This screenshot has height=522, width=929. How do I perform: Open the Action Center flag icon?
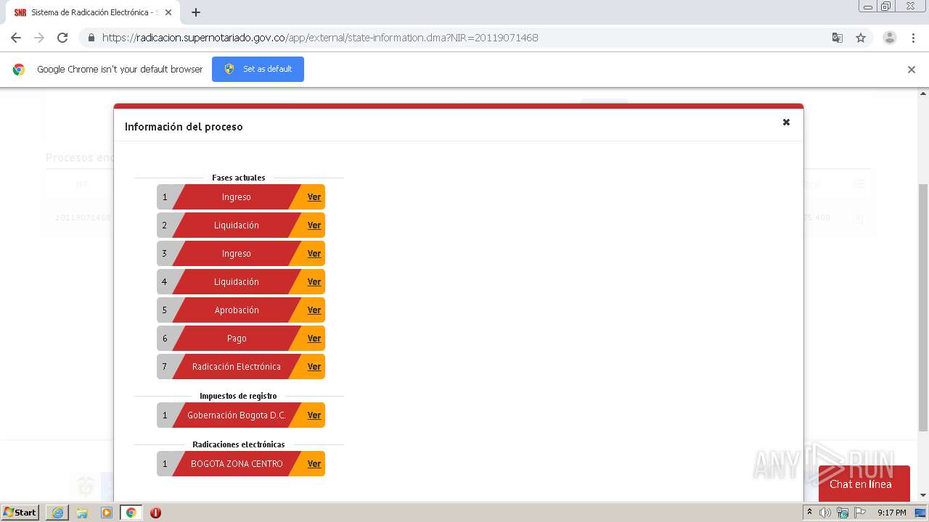(x=860, y=513)
